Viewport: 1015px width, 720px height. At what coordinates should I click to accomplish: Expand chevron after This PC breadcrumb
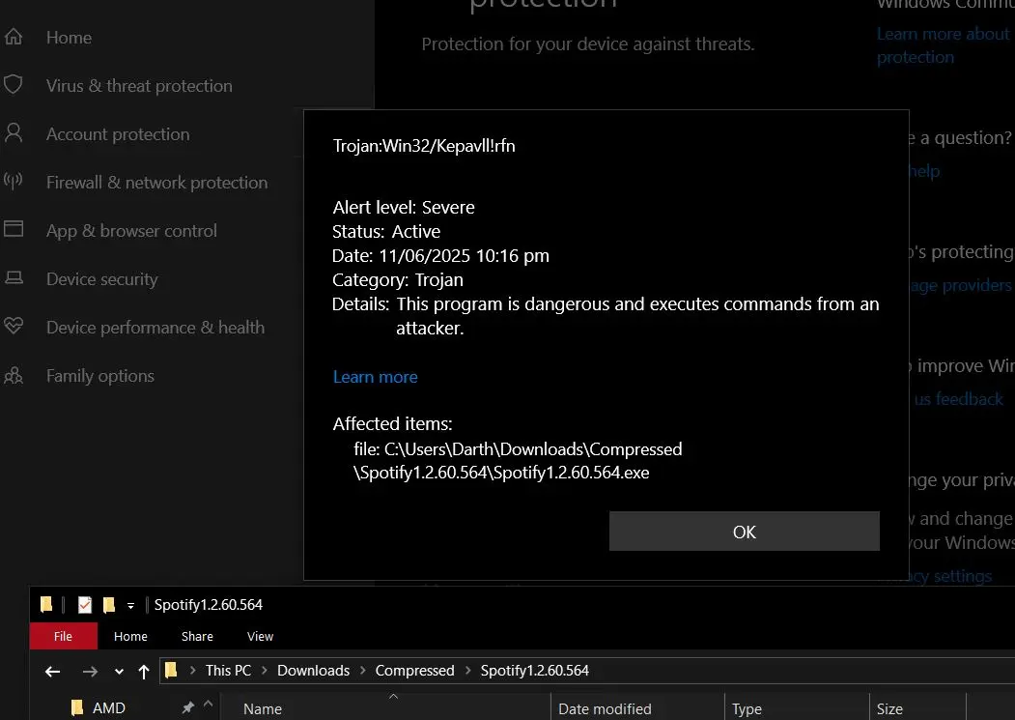[264, 671]
